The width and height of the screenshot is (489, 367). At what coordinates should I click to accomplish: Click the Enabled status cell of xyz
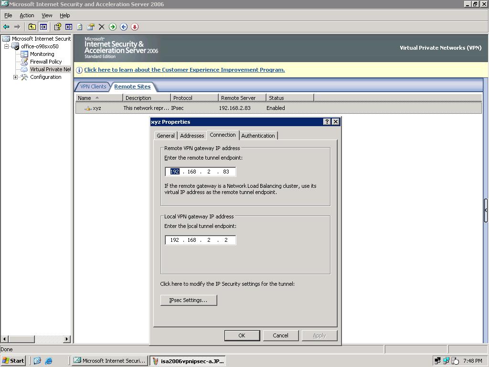pyautogui.click(x=276, y=108)
